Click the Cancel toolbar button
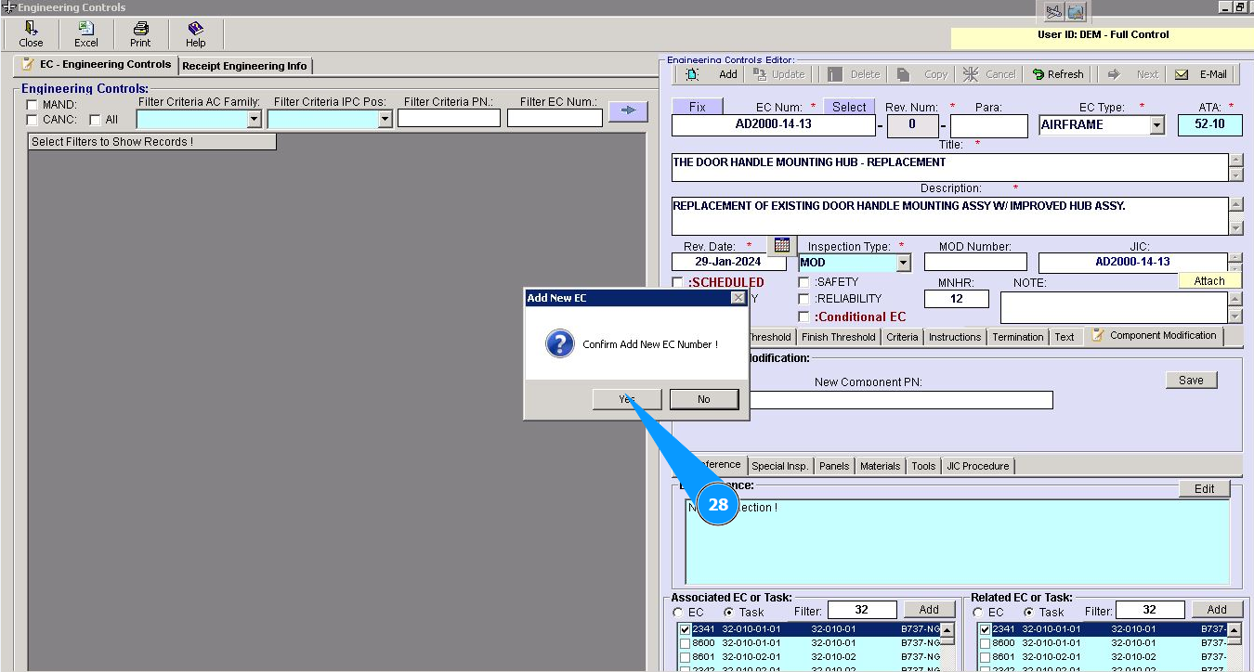The height and width of the screenshot is (672, 1254). coord(989,74)
